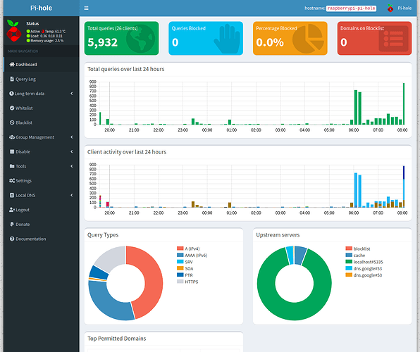
Task: Toggle the PTR legend entry
Action: click(185, 275)
